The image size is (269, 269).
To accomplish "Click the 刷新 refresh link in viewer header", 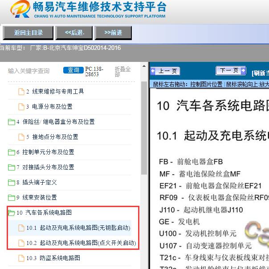I will click(260, 73).
